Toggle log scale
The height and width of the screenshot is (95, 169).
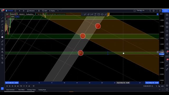click(x=159, y=86)
